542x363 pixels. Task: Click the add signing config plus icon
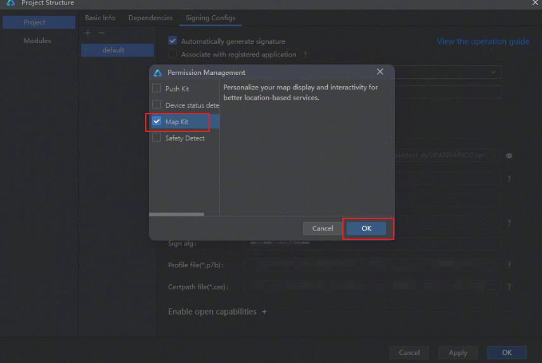[87, 32]
